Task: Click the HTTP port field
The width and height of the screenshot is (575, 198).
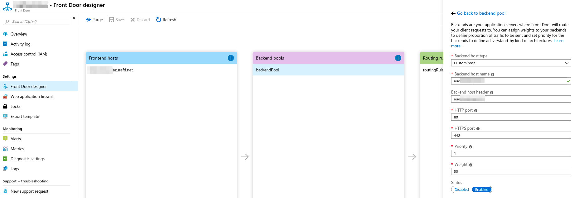Action: pyautogui.click(x=511, y=117)
